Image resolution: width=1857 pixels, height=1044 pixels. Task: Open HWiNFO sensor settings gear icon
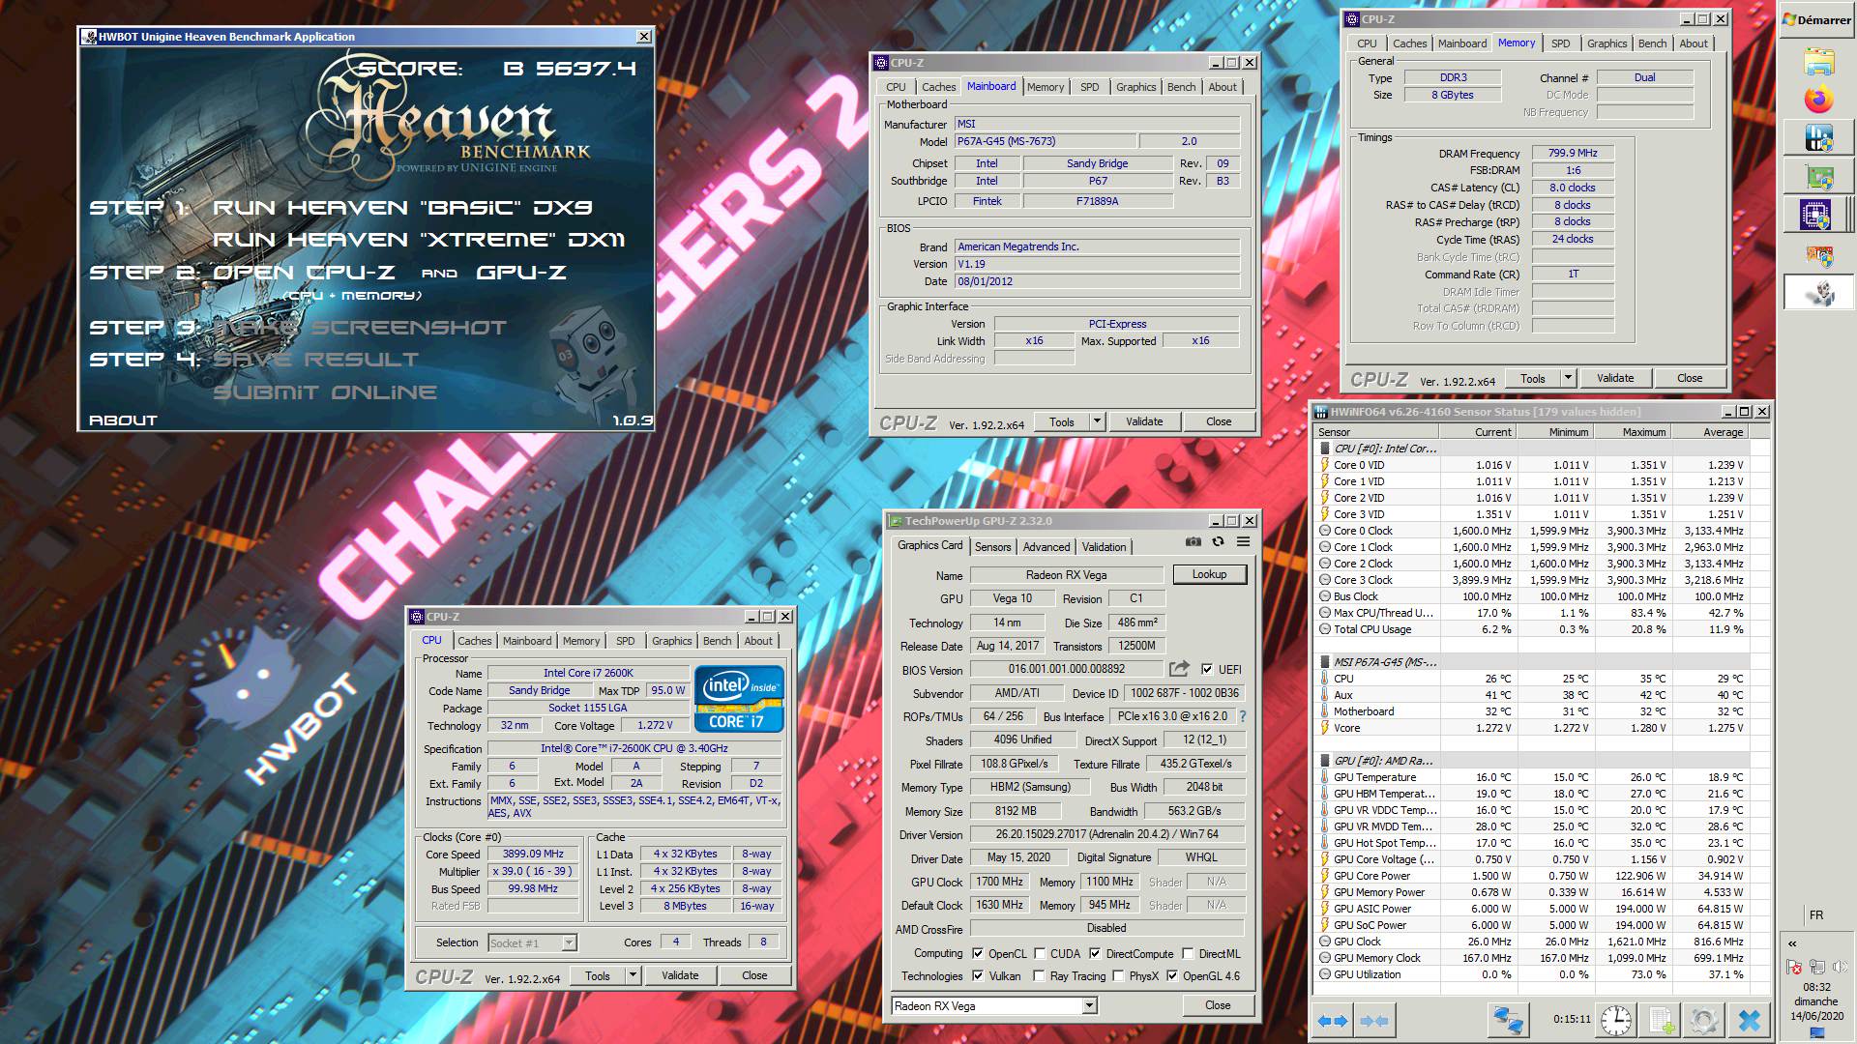(1704, 1021)
